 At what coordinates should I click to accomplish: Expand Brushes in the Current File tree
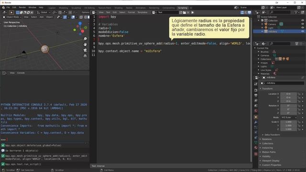(259, 52)
